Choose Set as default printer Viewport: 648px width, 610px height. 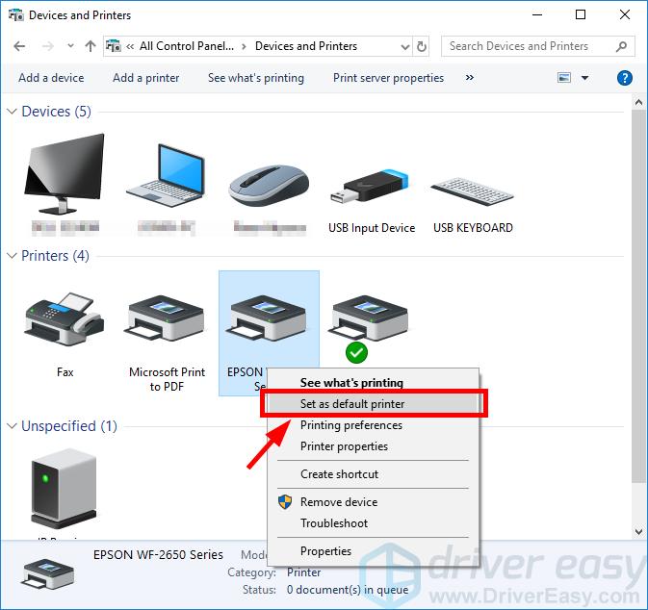click(x=352, y=404)
